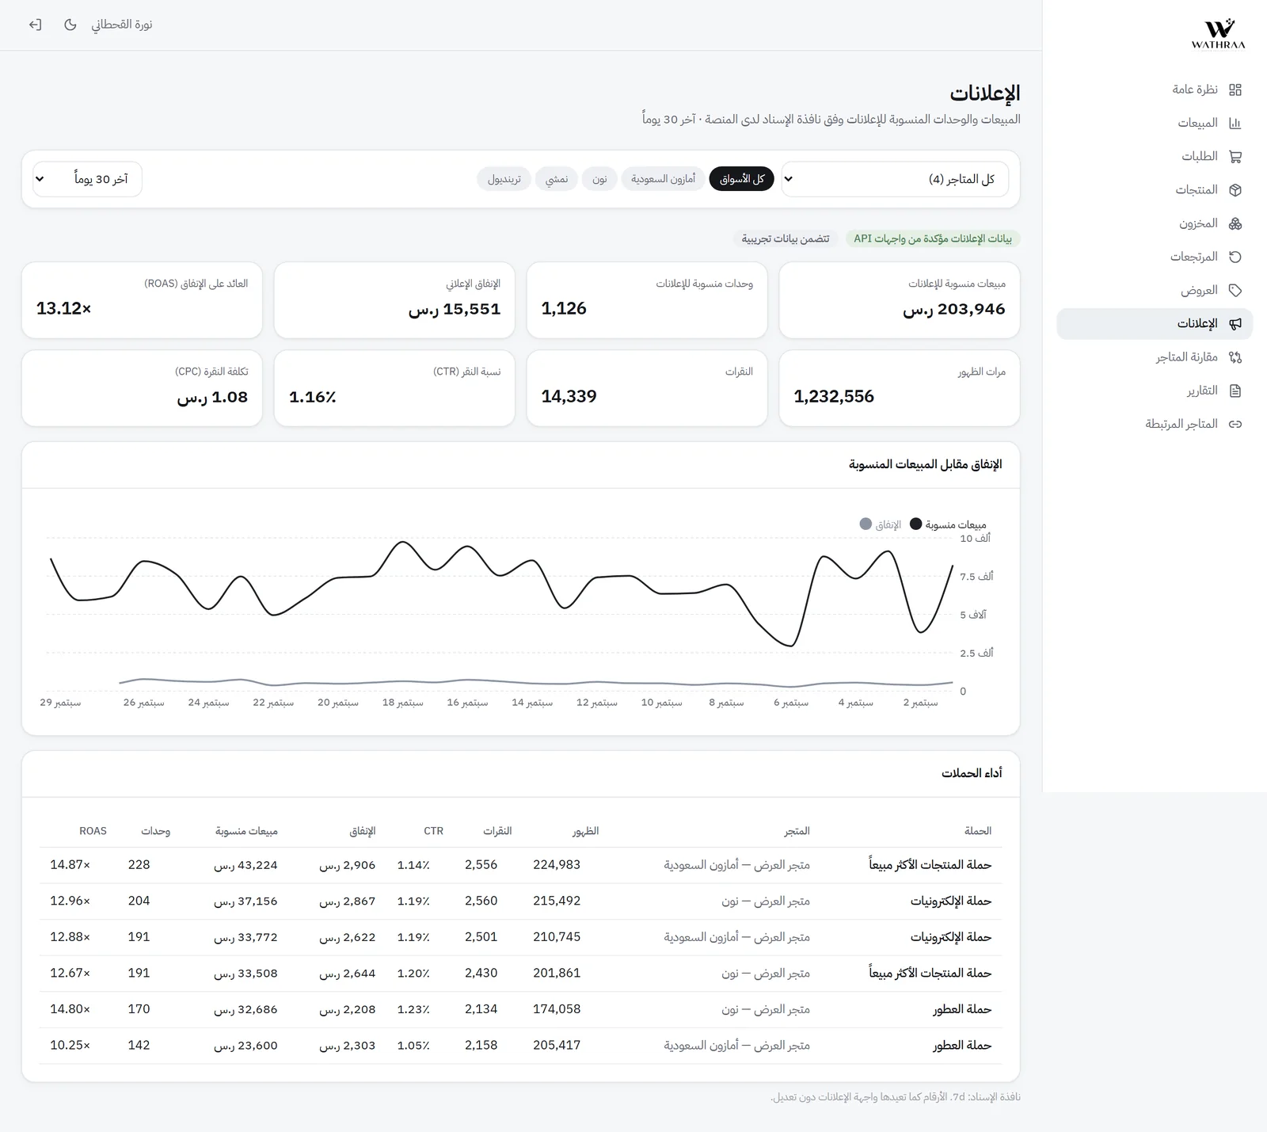1267x1132 pixels.
Task: Toggle مبيعات منسوبة legend dark dot
Action: 916,524
